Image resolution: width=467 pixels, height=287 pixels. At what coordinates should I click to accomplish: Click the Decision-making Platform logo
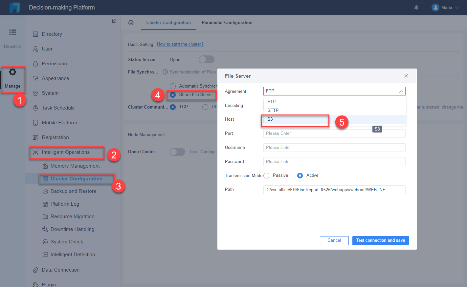tap(14, 8)
